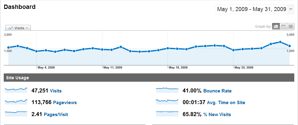Click the sparkline beside 00:01:37 Avg. Time

tap(167, 102)
